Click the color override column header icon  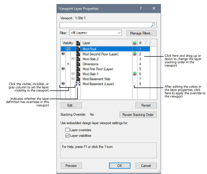(135, 43)
